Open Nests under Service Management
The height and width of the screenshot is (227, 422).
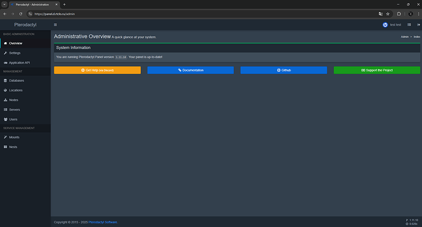click(25, 147)
